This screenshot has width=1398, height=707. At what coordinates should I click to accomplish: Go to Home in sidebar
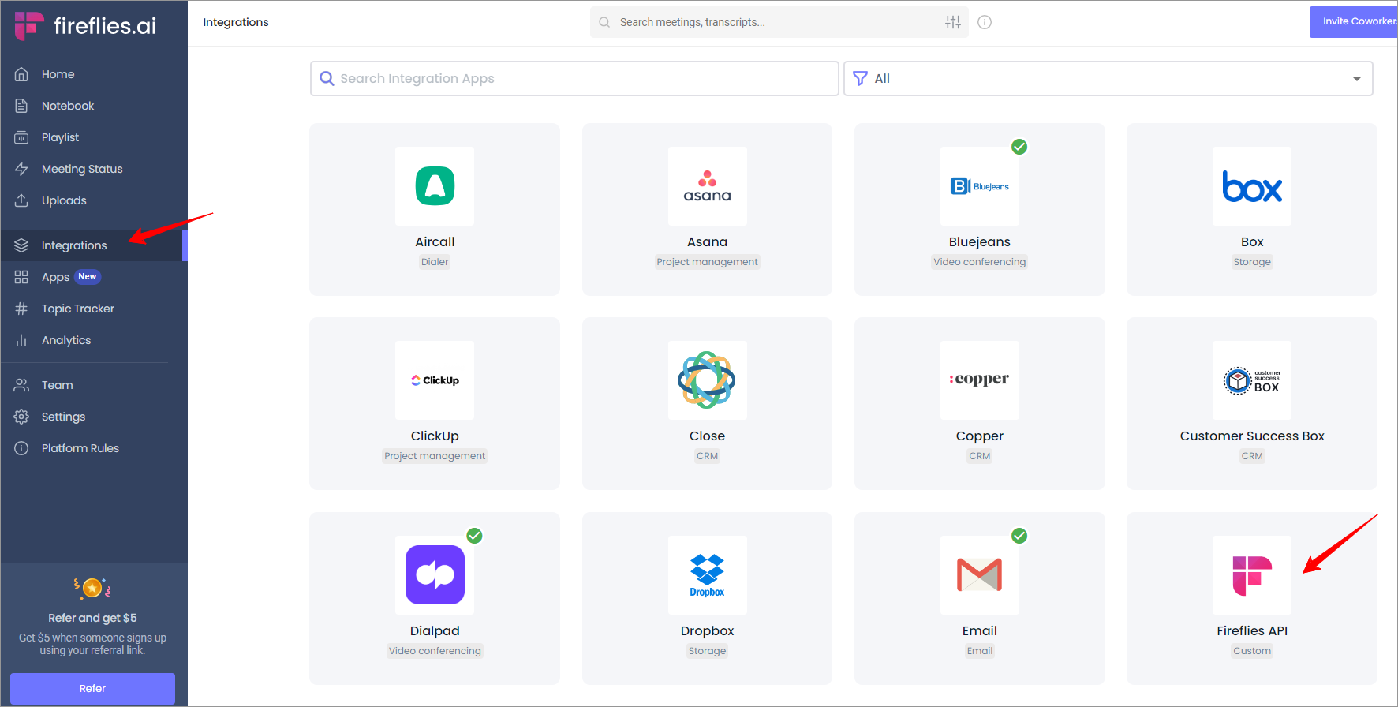(58, 74)
